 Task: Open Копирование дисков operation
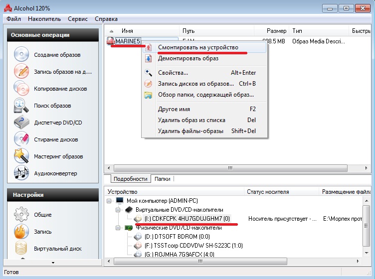60,89
